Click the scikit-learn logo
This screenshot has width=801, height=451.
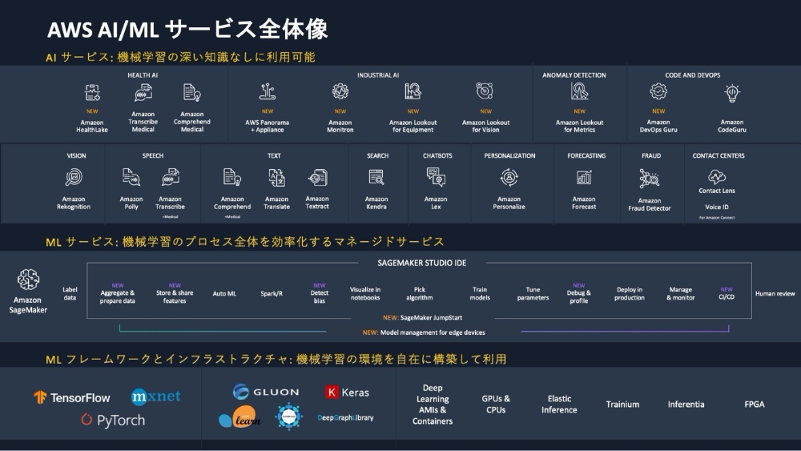click(x=239, y=417)
